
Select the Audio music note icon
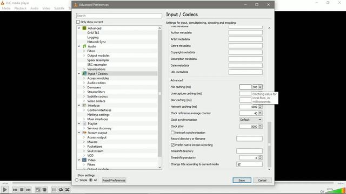click(84, 46)
